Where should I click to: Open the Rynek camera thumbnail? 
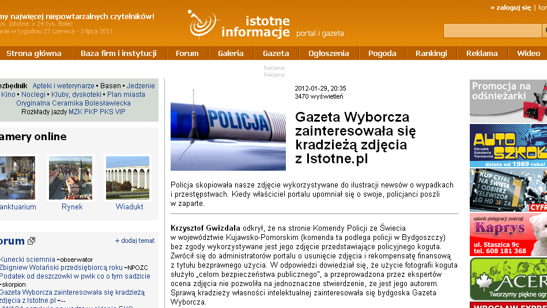[x=70, y=178]
